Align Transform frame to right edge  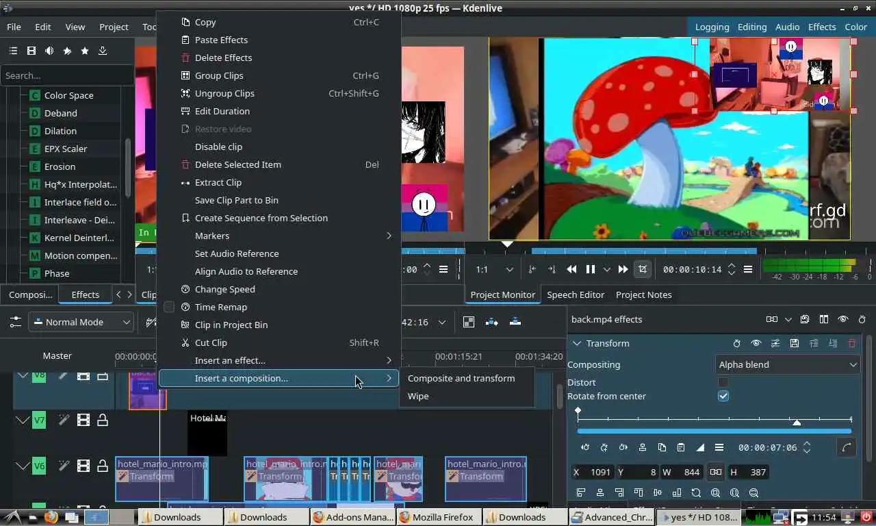pos(619,492)
